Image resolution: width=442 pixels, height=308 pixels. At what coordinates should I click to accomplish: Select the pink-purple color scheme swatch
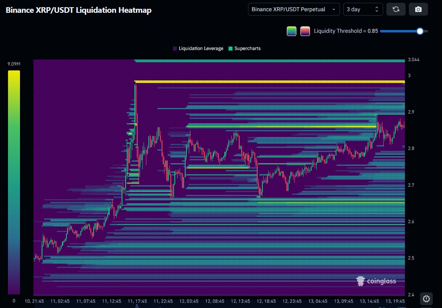pos(305,31)
